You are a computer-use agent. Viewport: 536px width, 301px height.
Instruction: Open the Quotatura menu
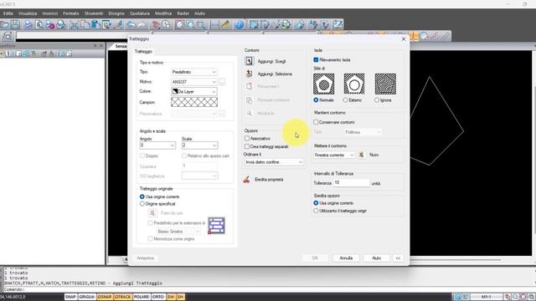(140, 13)
